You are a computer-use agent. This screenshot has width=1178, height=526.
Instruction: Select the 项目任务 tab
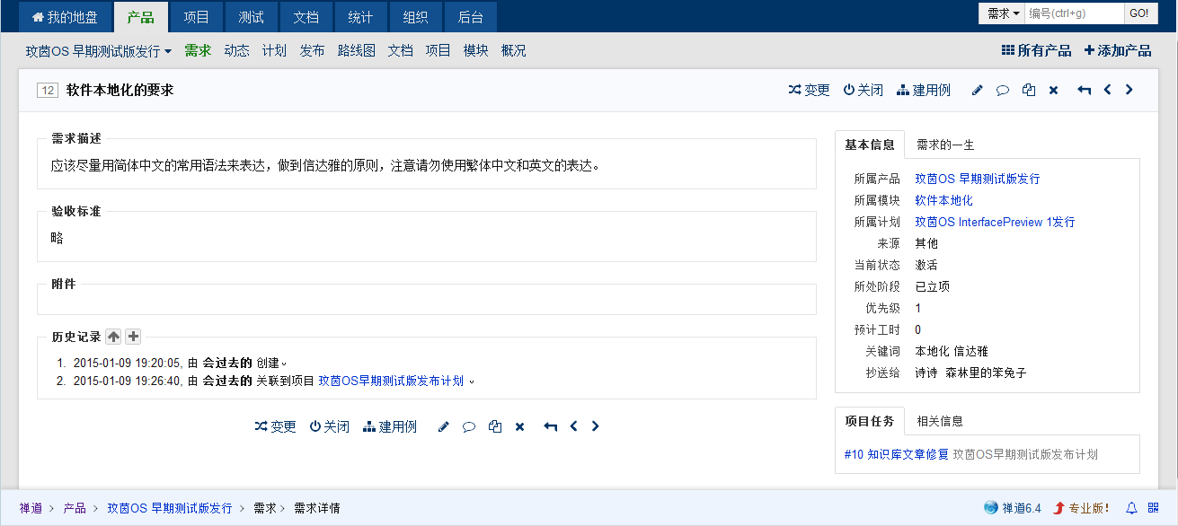point(870,421)
